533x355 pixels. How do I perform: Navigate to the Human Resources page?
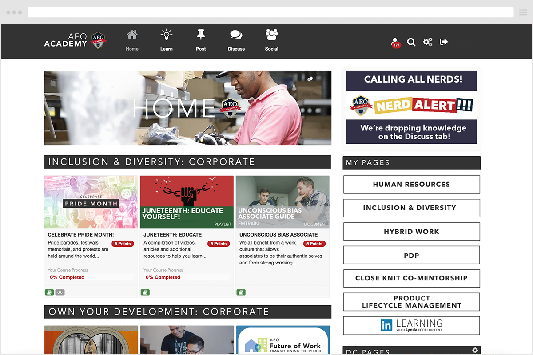point(411,184)
